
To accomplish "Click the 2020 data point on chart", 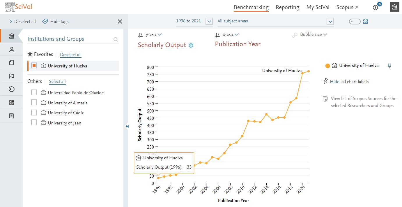I will [x=302, y=73].
